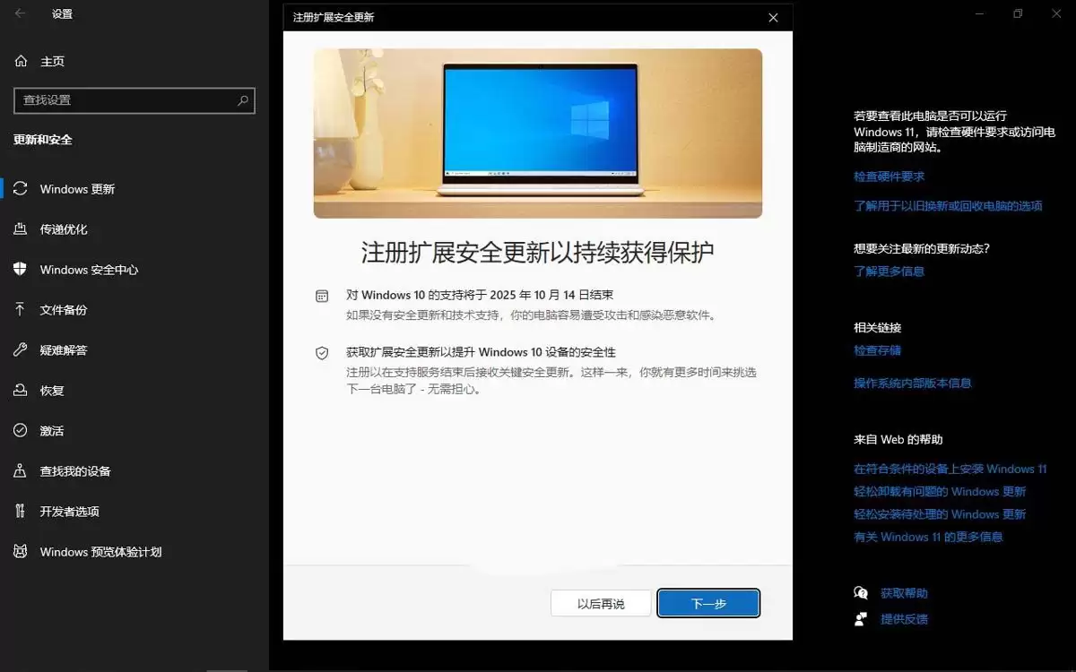Minimize the Settings window
This screenshot has height=672, width=1076.
980,13
